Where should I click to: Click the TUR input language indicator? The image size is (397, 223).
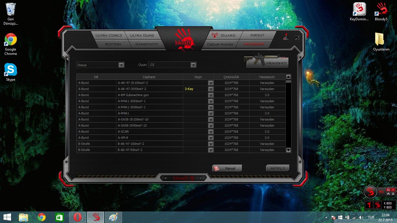coord(371,217)
